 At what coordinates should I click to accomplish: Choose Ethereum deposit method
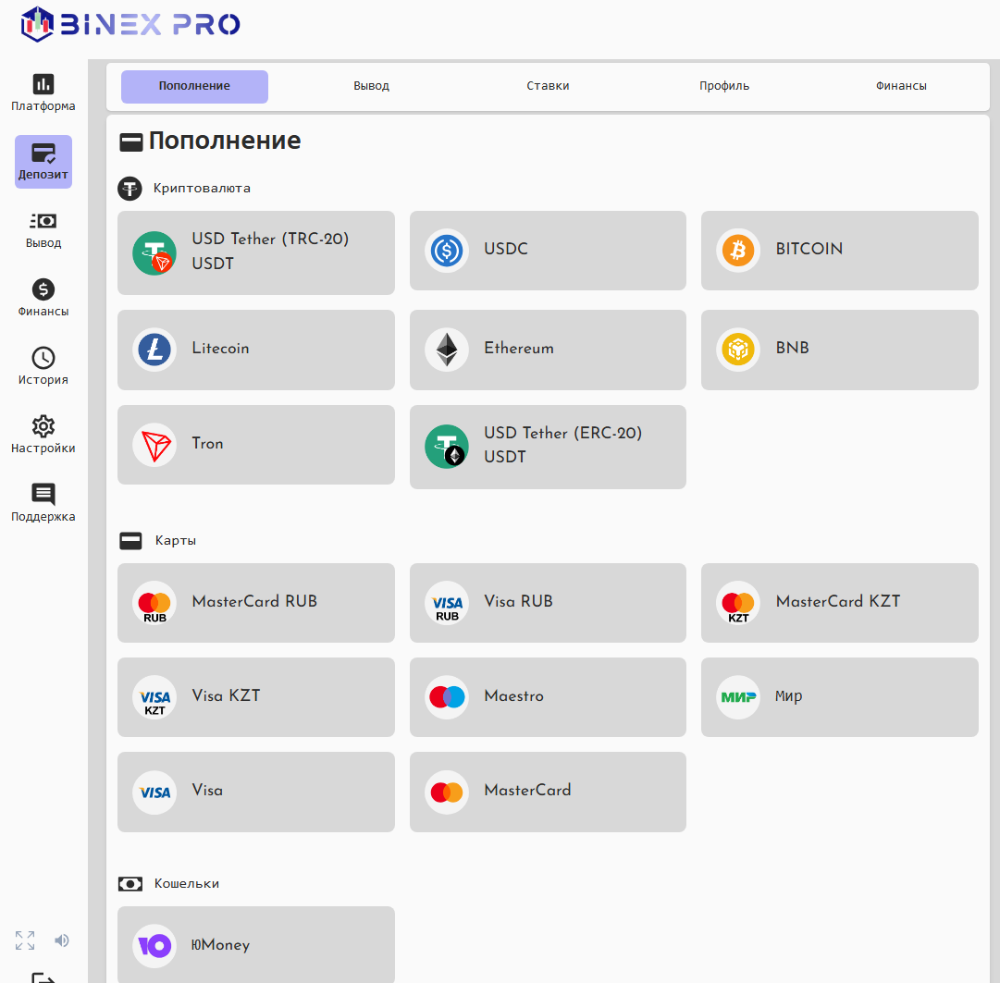(548, 350)
